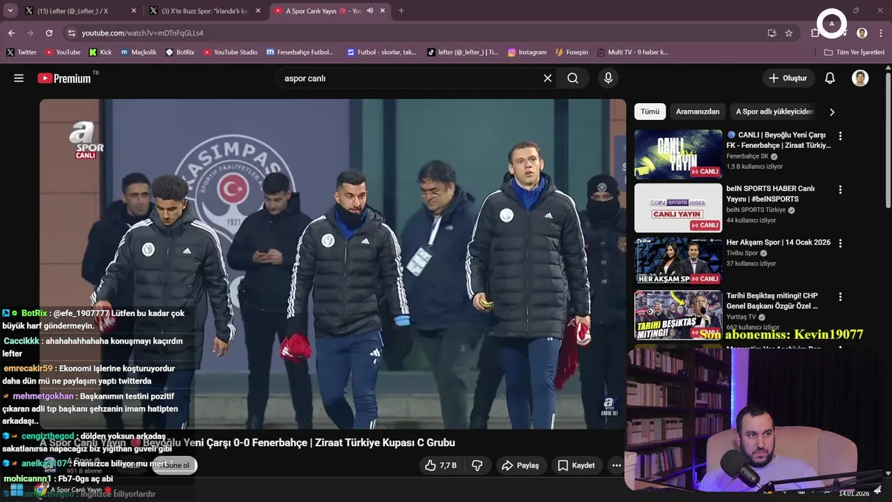Viewport: 892px width, 502px height.
Task: Open the Beyoğlu Yeni Çarşı CANLI video thumbnail
Action: click(678, 154)
